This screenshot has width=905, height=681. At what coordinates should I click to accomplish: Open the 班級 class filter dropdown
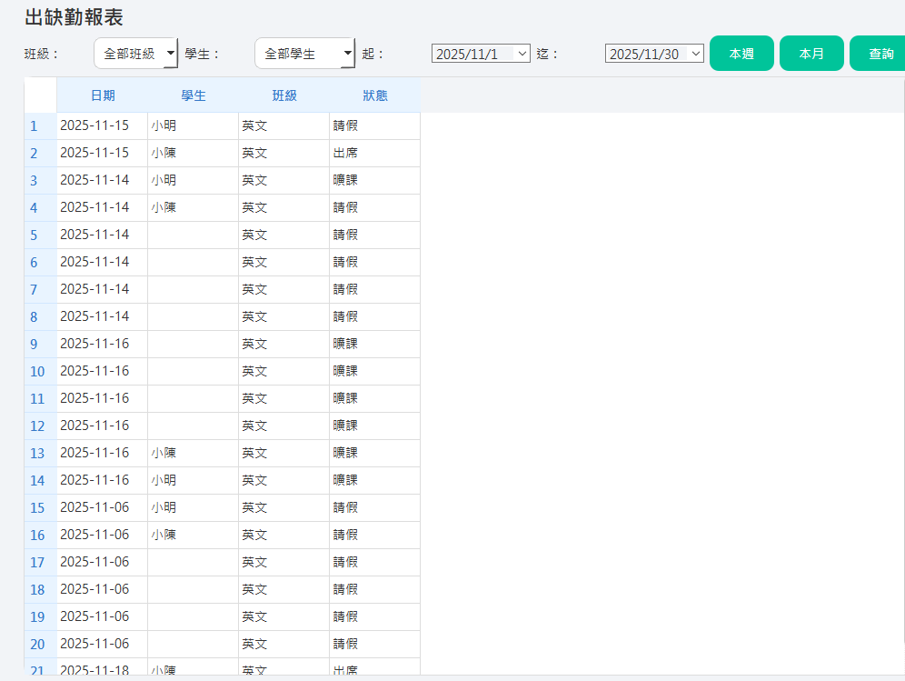[134, 53]
